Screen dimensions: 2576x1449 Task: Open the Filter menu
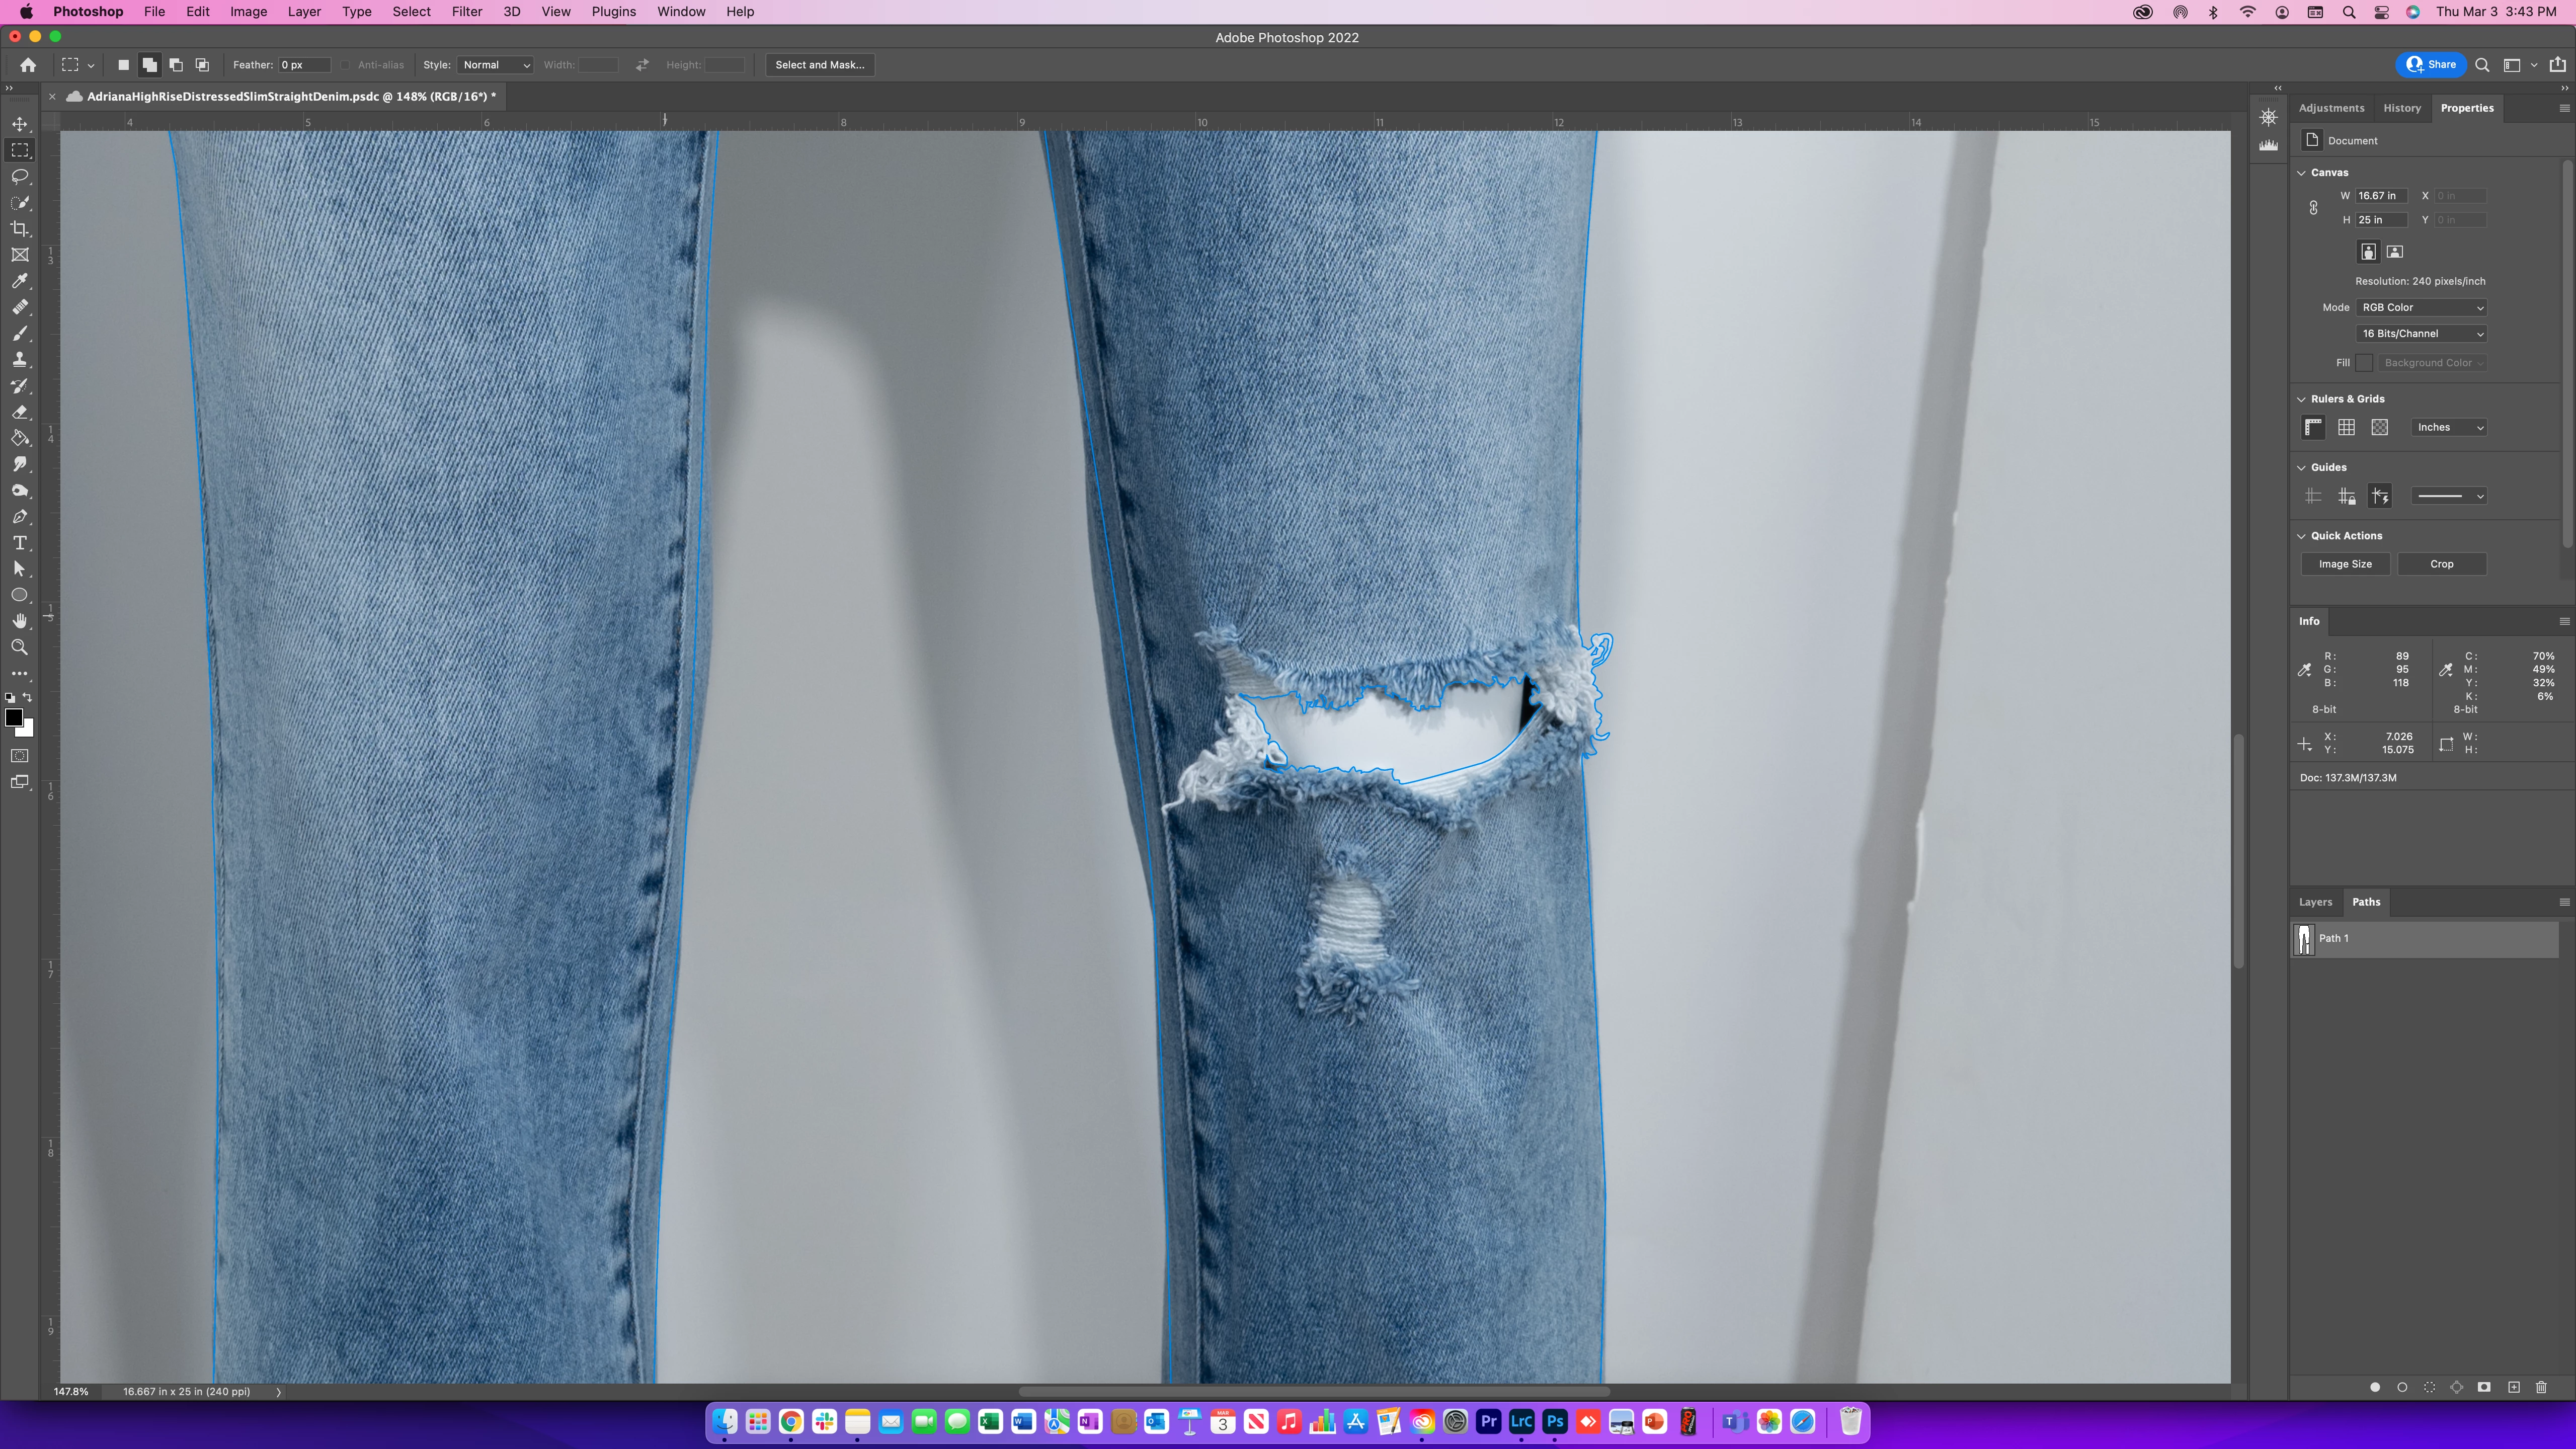pyautogui.click(x=466, y=12)
